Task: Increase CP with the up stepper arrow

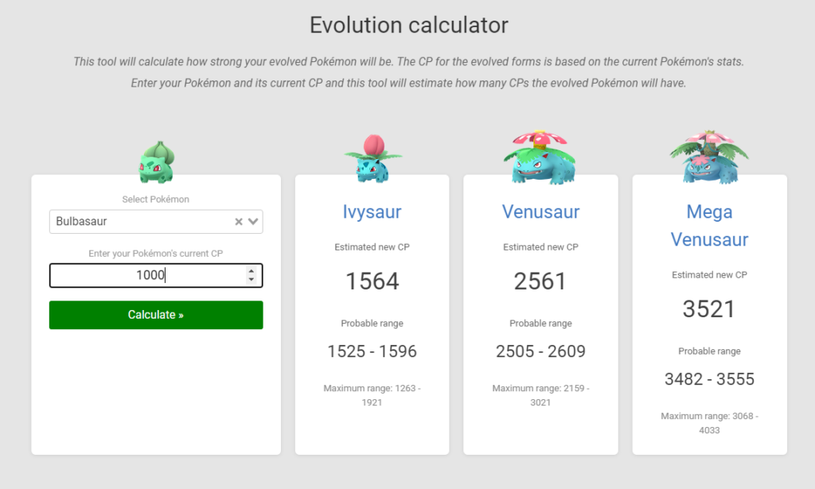Action: click(x=252, y=271)
